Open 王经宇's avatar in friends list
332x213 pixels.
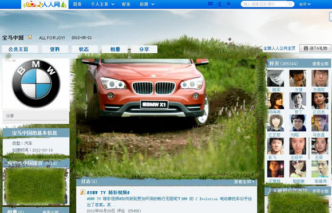298,146
